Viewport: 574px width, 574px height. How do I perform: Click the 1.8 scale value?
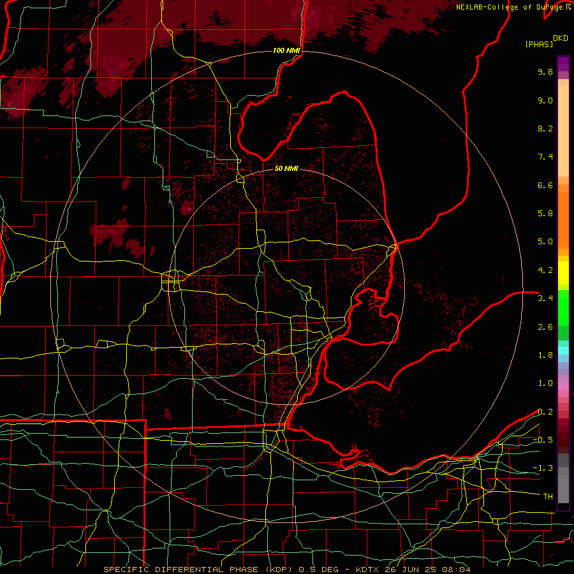click(545, 355)
